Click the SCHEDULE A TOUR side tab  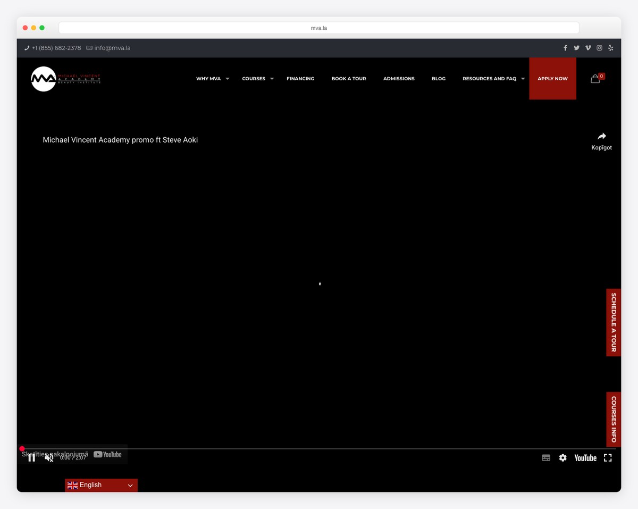point(613,322)
